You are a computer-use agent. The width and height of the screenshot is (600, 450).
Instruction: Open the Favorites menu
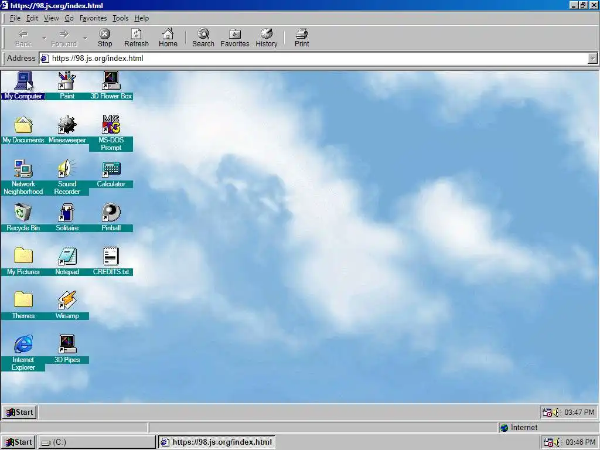(93, 18)
